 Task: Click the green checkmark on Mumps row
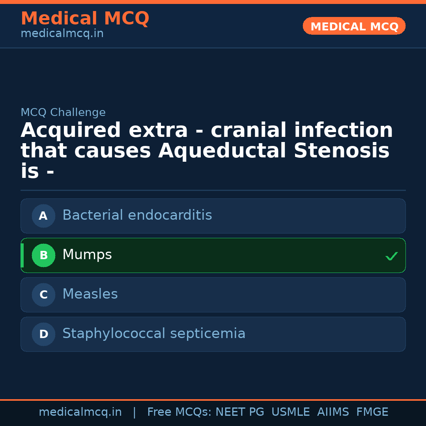click(x=391, y=256)
